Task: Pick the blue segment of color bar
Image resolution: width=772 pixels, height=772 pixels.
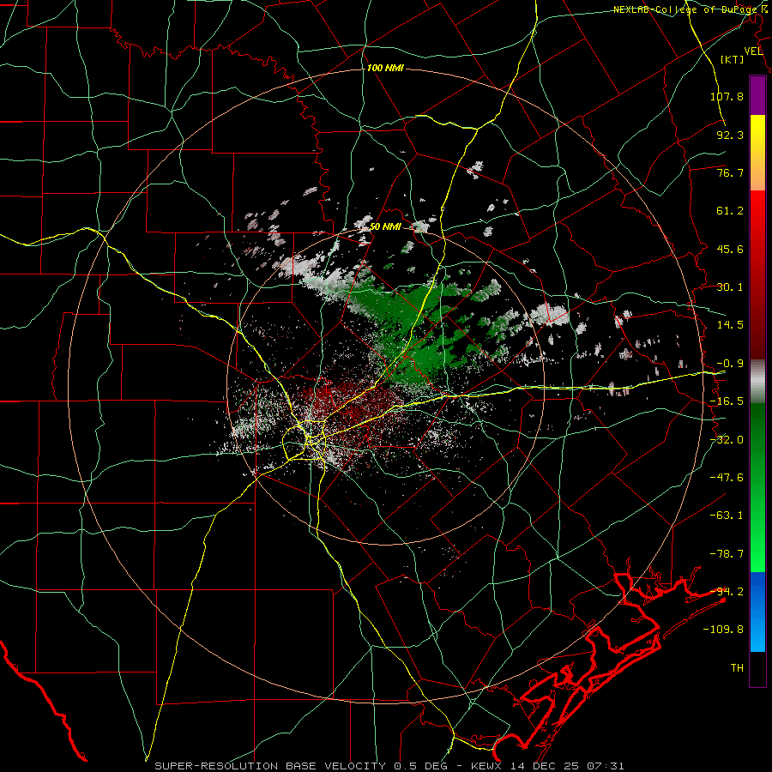Action: [x=757, y=612]
